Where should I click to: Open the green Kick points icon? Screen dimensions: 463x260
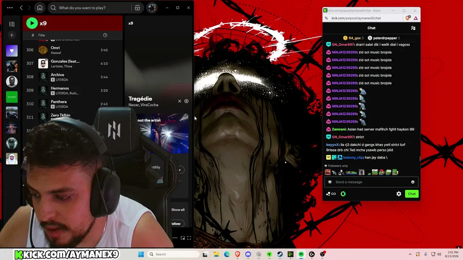click(x=343, y=194)
